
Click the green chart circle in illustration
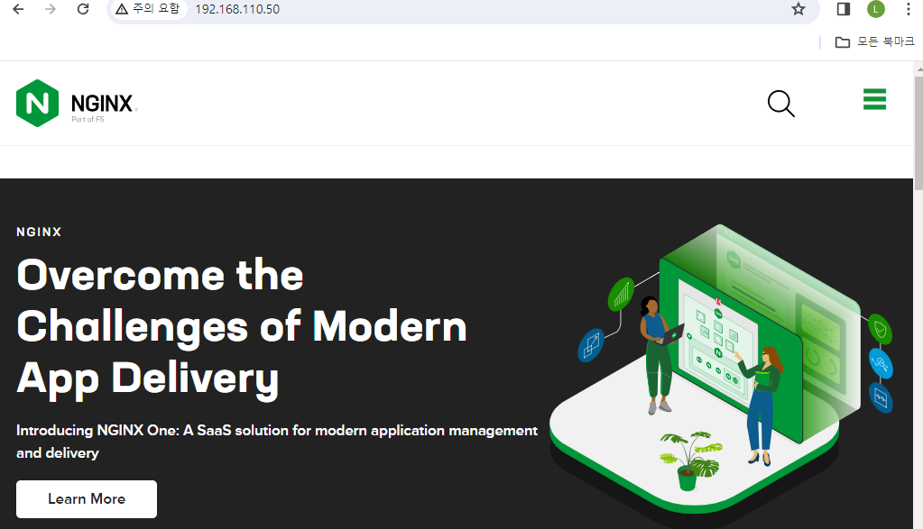coord(621,294)
